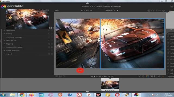174x97 pixels.
Task: Toggle softproofing triangle icon
Action: point(155,76)
